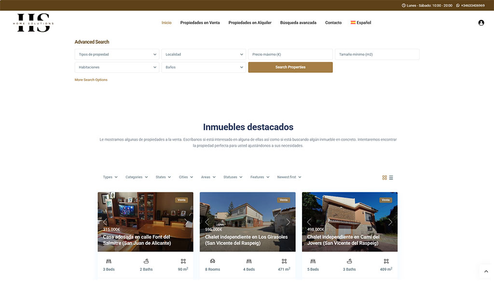The height and width of the screenshot is (289, 494).
Task: Expand the Categories filter
Action: [x=137, y=177]
